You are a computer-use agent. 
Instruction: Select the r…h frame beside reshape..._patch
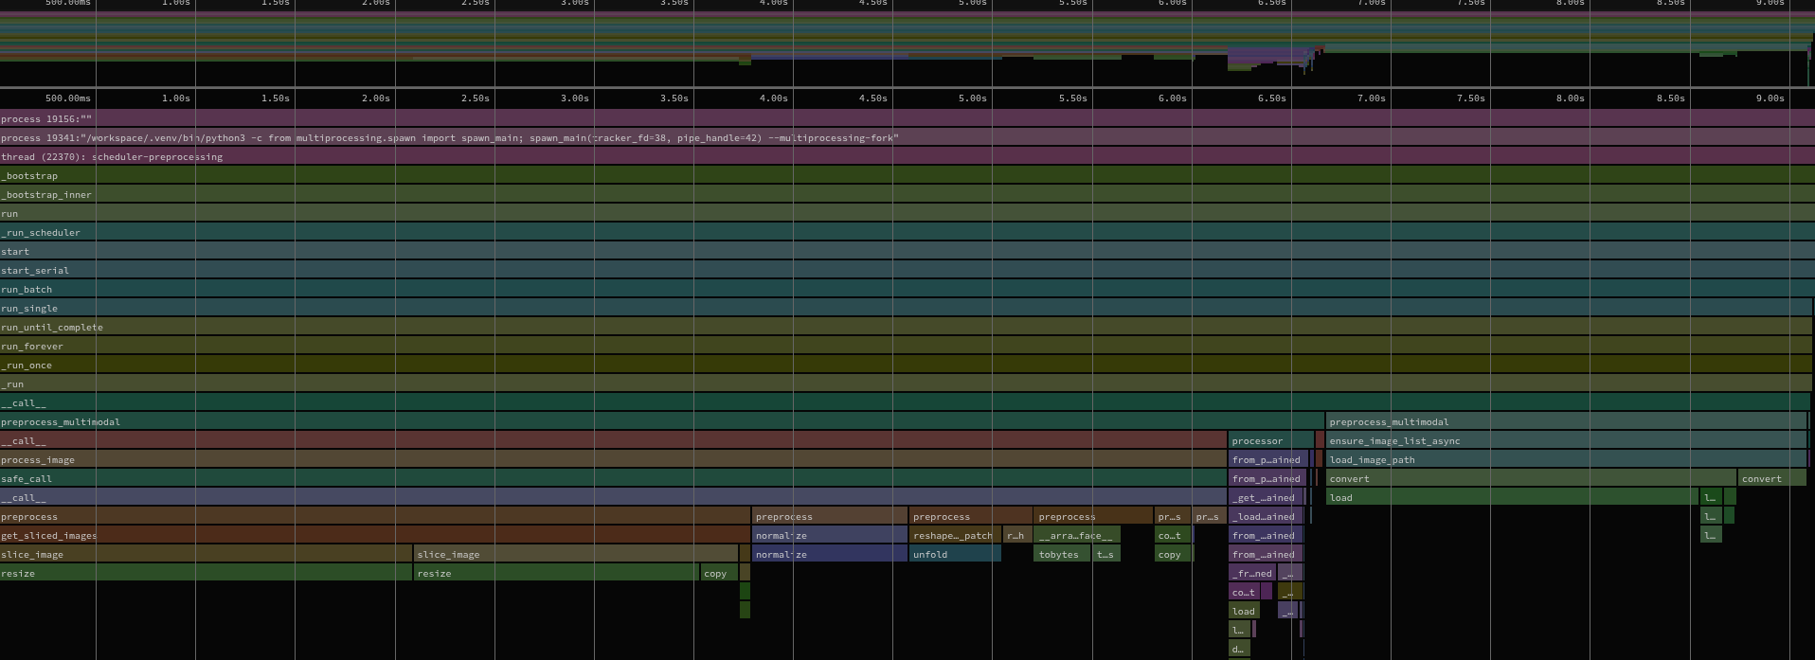pos(1017,535)
